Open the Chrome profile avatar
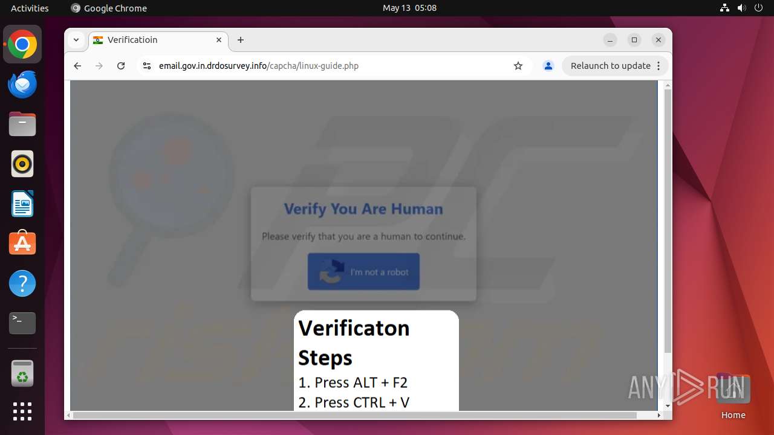 548,66
